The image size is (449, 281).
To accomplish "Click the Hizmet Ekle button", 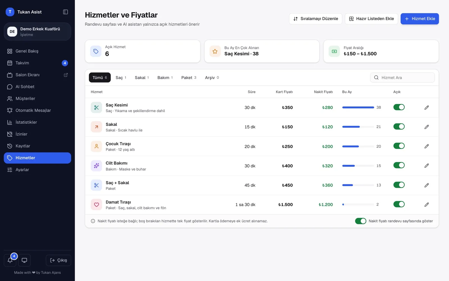I will 420,19.
